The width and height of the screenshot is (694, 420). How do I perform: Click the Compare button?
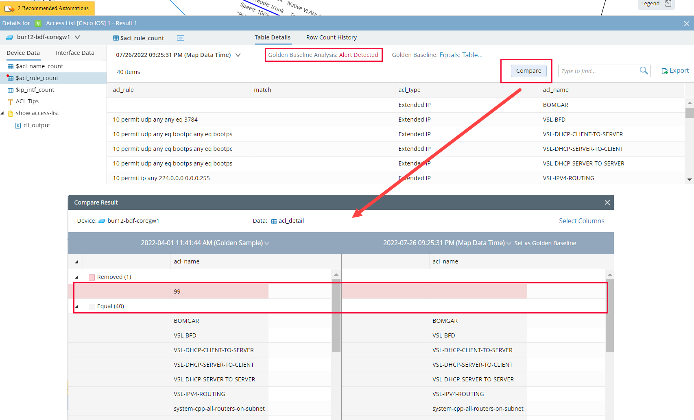tap(528, 71)
